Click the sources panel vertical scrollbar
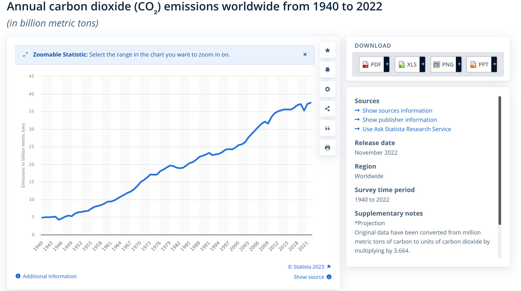The height and width of the screenshot is (291, 521). 500,160
